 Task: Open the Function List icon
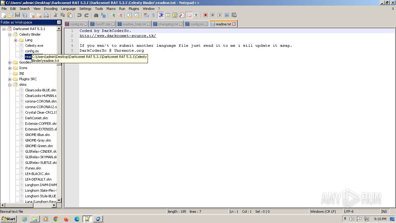[x=182, y=15]
